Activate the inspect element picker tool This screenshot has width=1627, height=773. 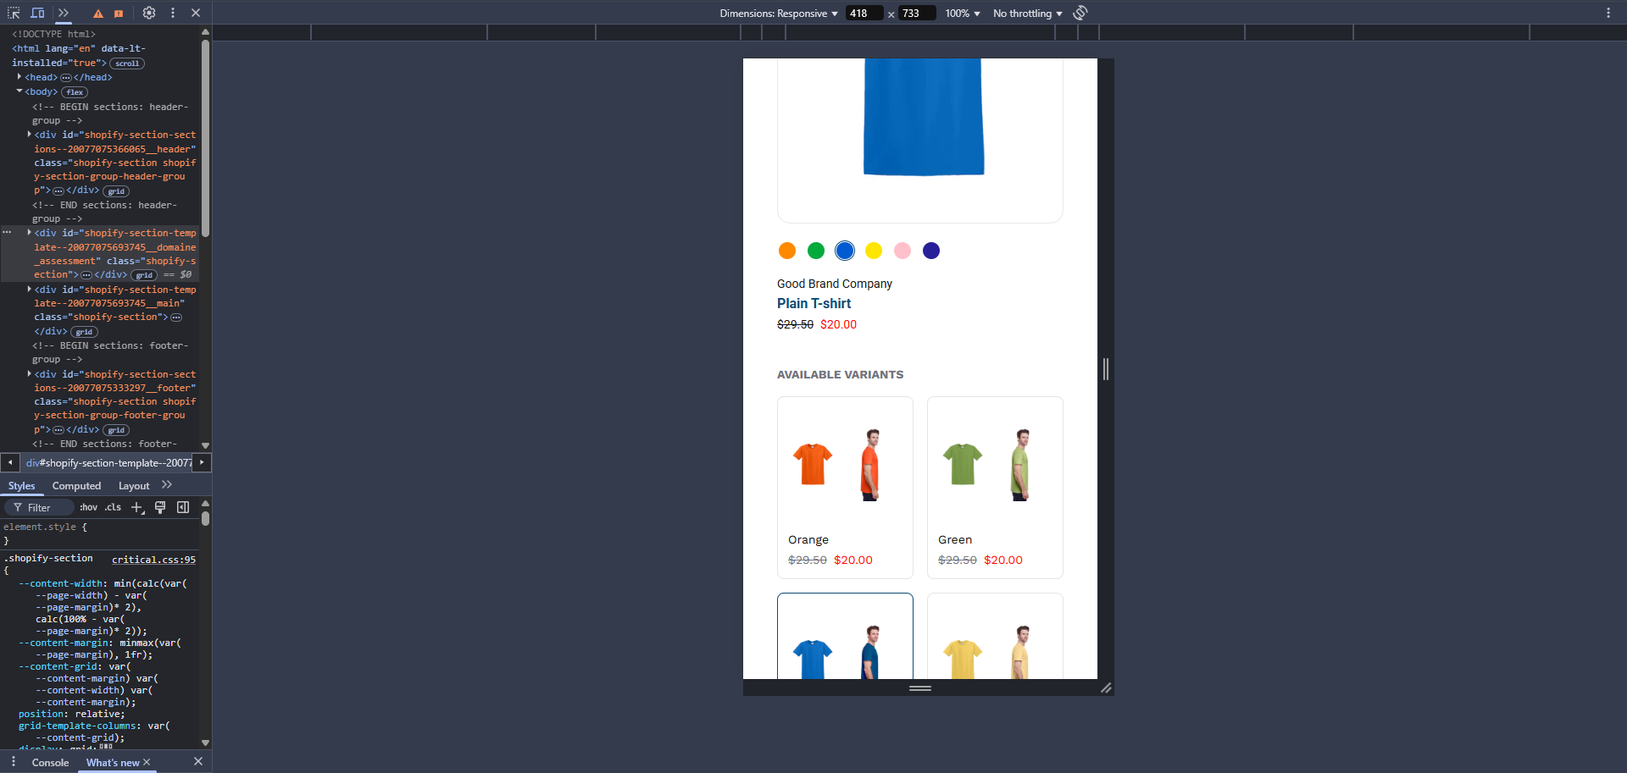tap(14, 13)
